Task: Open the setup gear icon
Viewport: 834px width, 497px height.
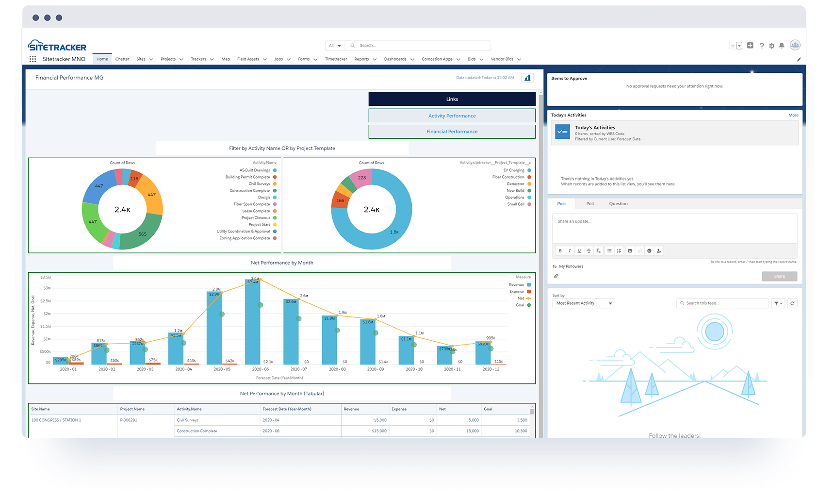Action: (x=771, y=46)
